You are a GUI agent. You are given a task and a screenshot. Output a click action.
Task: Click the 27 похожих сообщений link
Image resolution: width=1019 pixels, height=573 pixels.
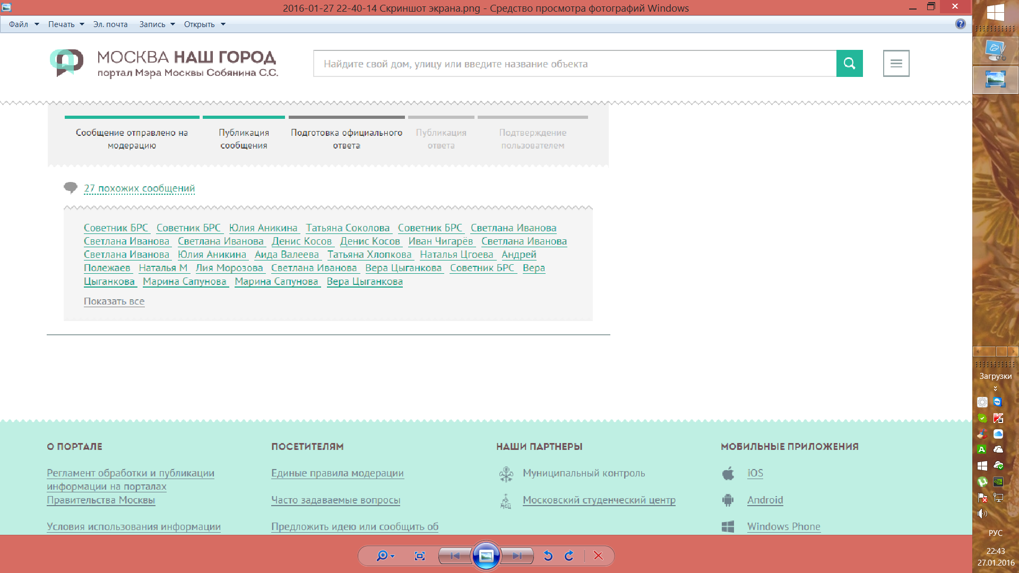[139, 188]
